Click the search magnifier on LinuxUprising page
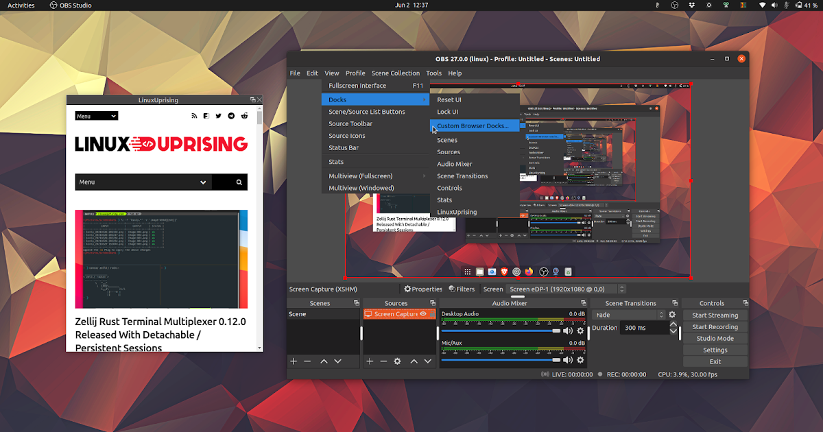Screen dimensions: 823x432 pyautogui.click(x=239, y=182)
